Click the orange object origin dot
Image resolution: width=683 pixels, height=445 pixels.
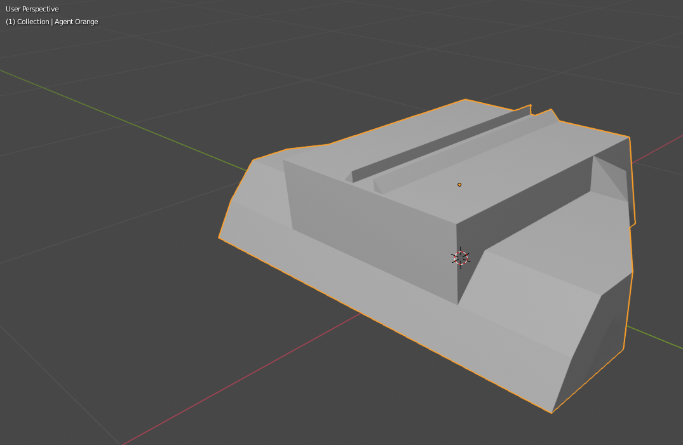click(x=459, y=185)
